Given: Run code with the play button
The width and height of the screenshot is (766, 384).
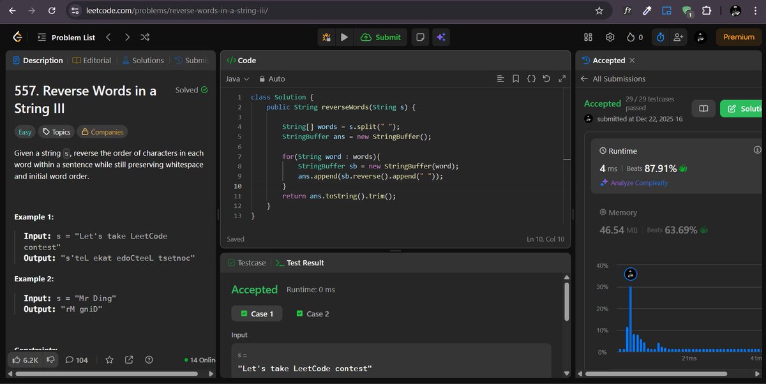Looking at the screenshot, I should tap(344, 37).
